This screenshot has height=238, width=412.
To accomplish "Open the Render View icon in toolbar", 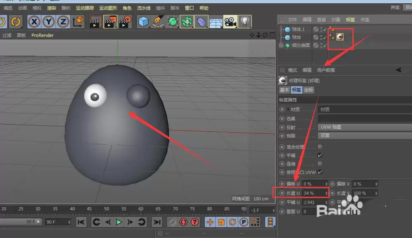I will click(95, 21).
